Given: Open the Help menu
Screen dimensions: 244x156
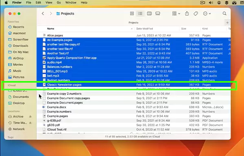Looking at the screenshot, I should (x=84, y=3).
